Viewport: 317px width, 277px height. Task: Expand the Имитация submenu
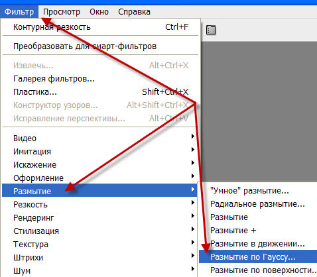(99, 152)
